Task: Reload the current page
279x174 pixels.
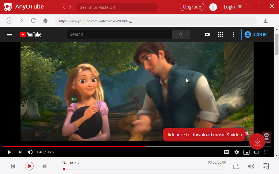Action: [x=33, y=21]
